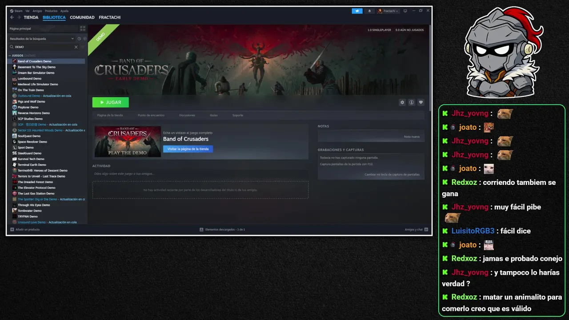Show game info circle icon

412,102
